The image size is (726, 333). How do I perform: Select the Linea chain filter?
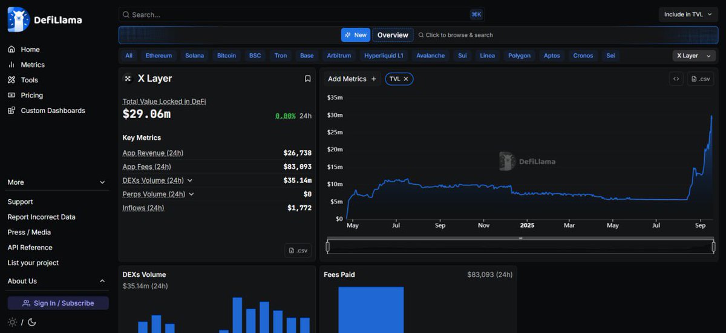[487, 56]
